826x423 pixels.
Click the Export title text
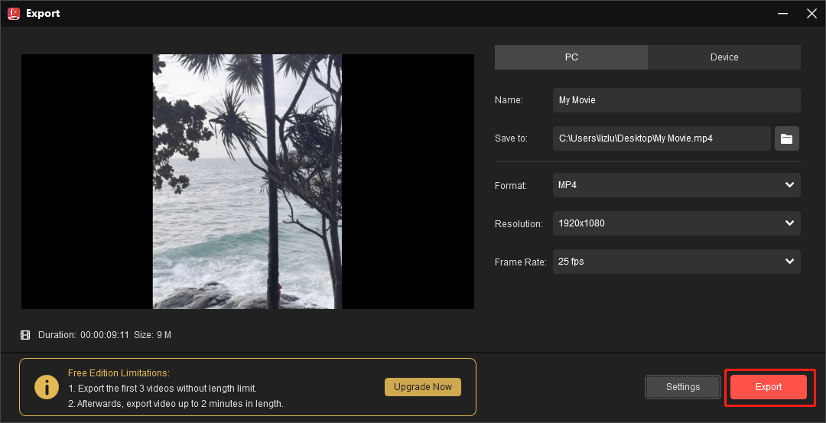click(43, 14)
